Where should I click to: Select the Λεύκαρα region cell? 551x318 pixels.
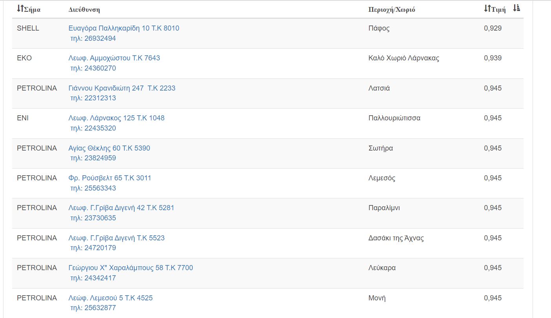click(x=382, y=268)
